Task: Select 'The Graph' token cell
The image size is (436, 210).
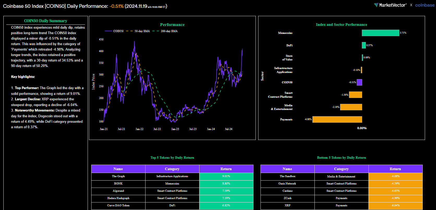Action: [118, 176]
